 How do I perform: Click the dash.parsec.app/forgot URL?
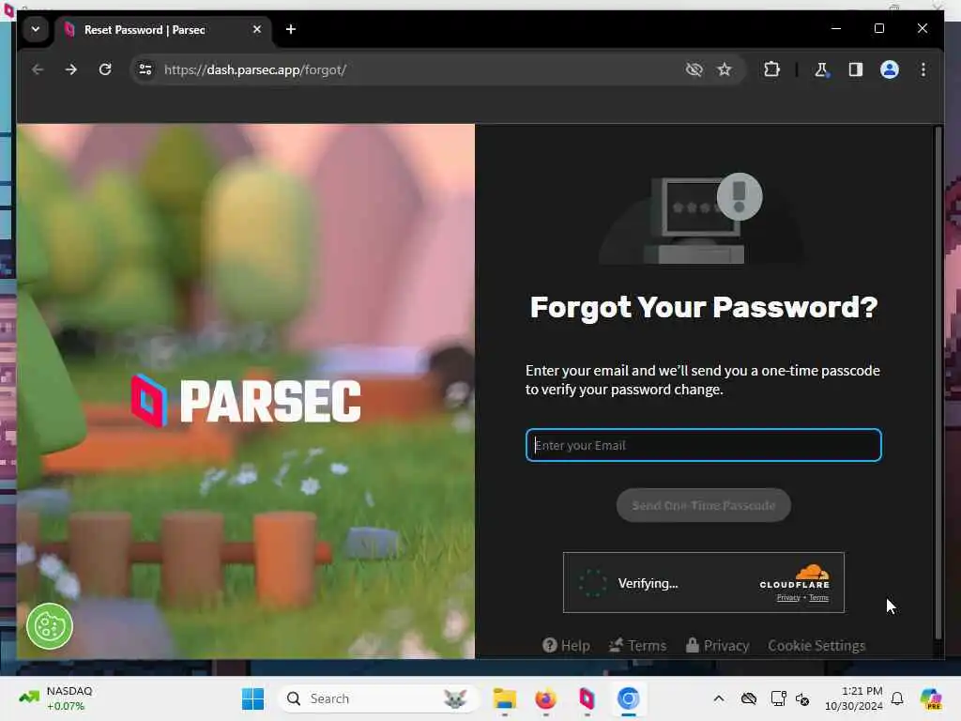(x=255, y=69)
